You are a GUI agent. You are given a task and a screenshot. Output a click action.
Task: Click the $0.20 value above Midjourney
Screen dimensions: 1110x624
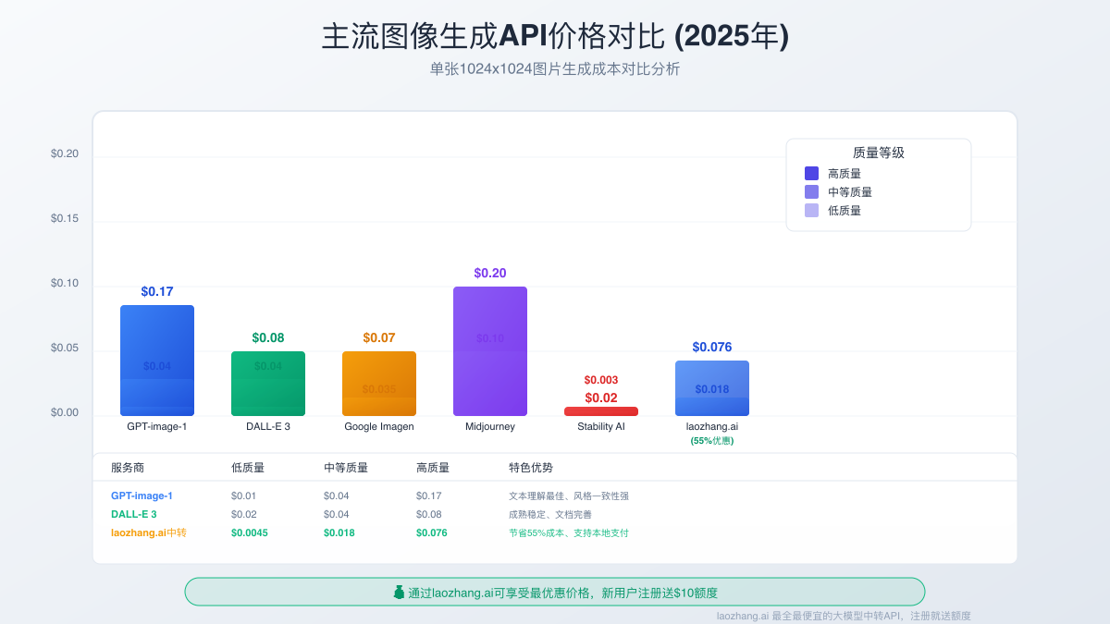[490, 273]
